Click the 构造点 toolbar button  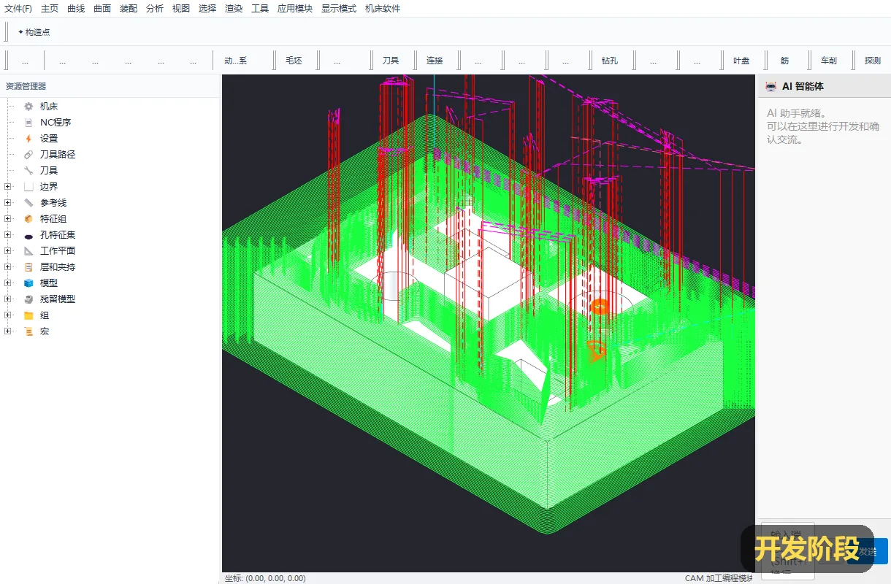point(34,32)
